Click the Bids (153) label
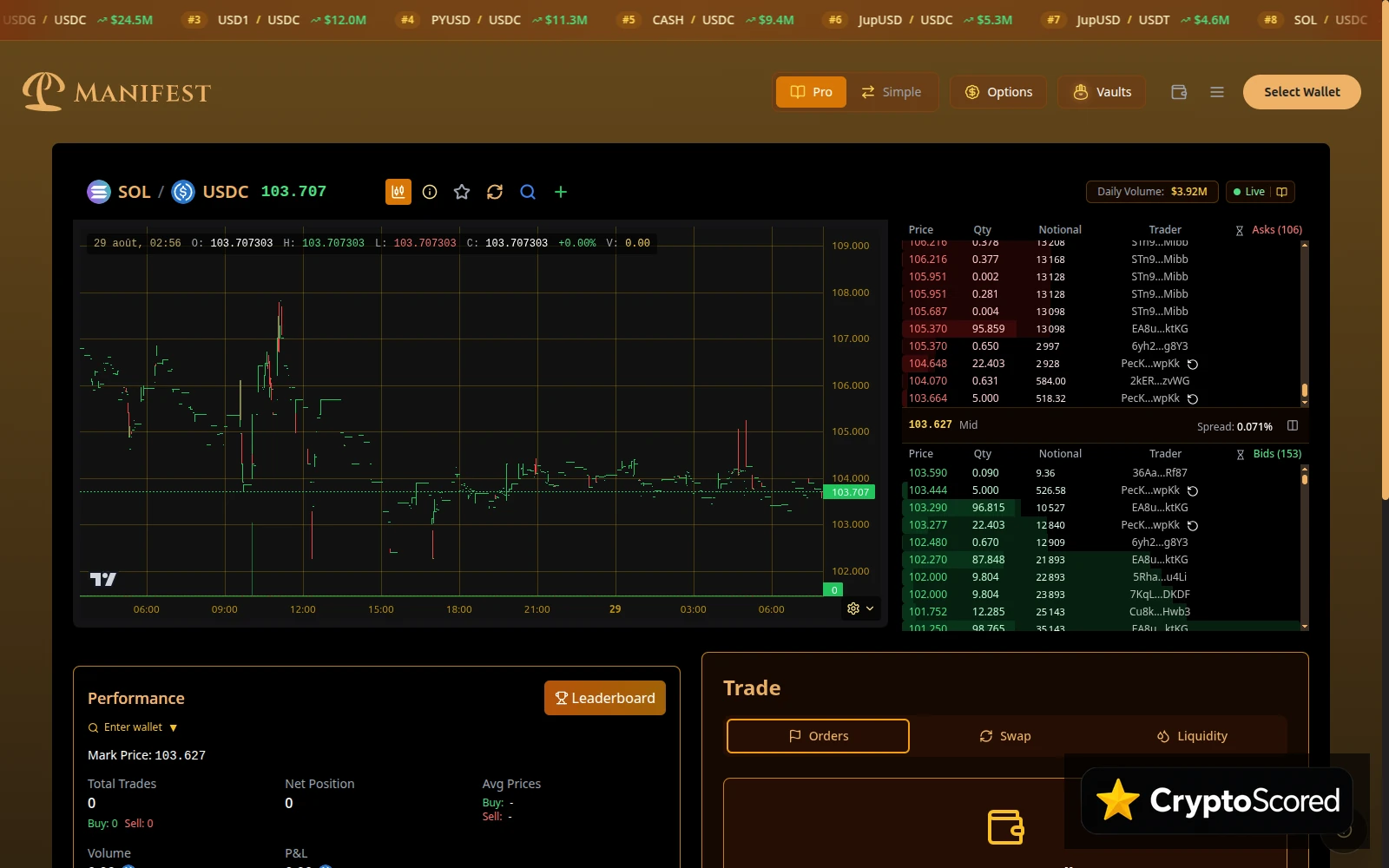 click(1278, 454)
